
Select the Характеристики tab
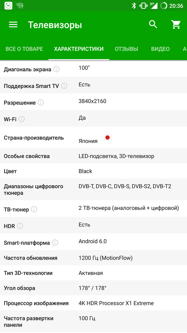coord(79,49)
